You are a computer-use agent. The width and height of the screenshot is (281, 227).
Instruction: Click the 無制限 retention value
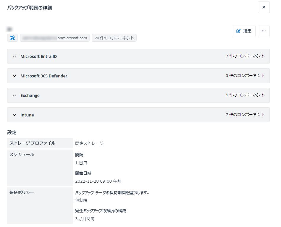tap(81, 200)
